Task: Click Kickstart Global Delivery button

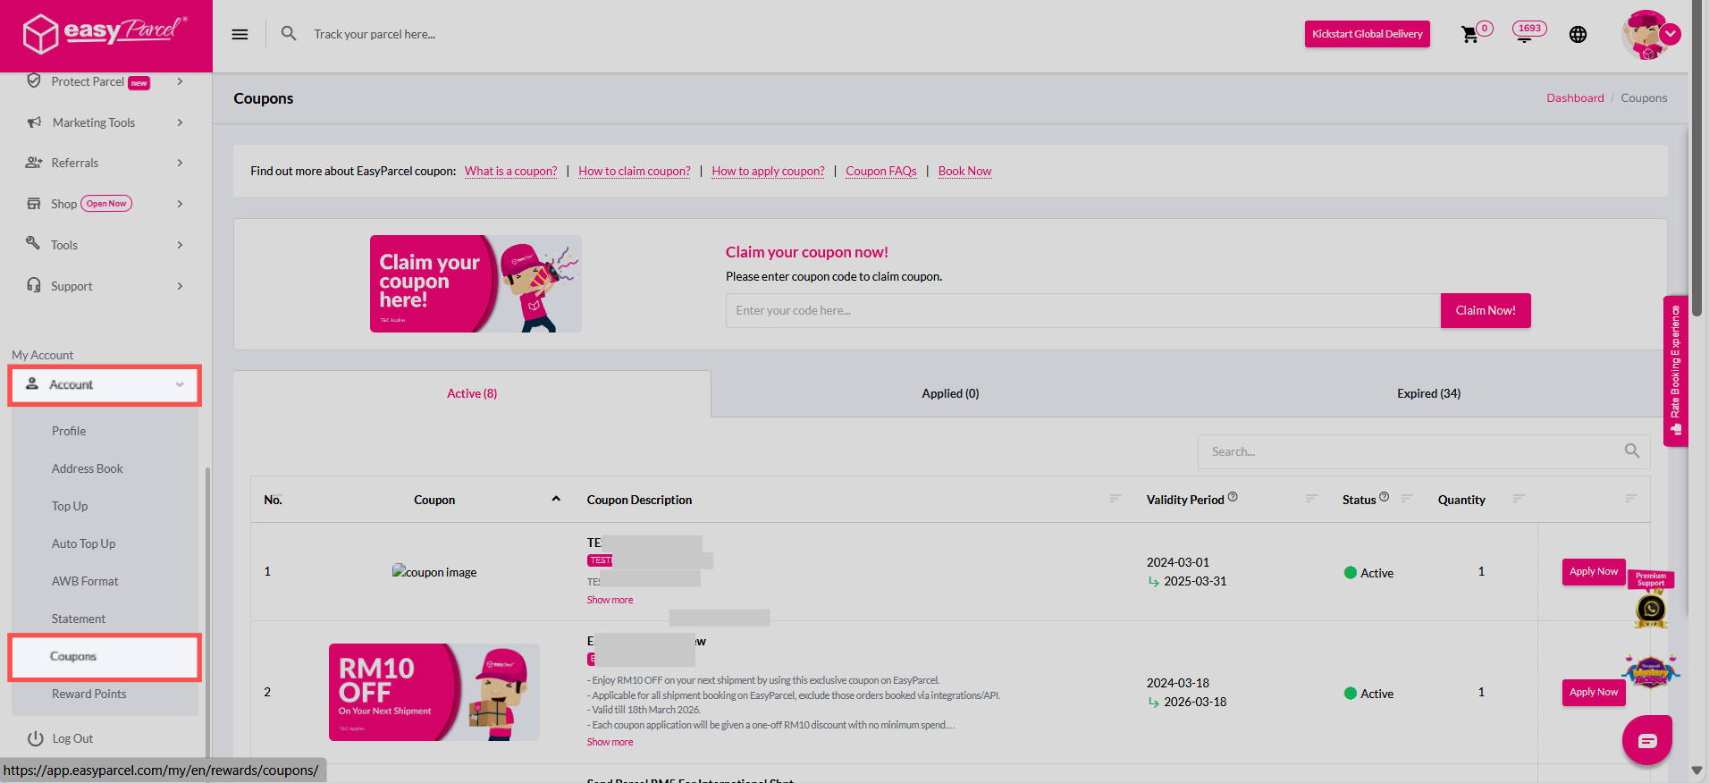Action: pos(1367,34)
